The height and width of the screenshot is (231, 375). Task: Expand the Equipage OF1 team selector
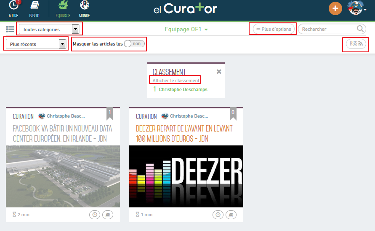tap(186, 29)
